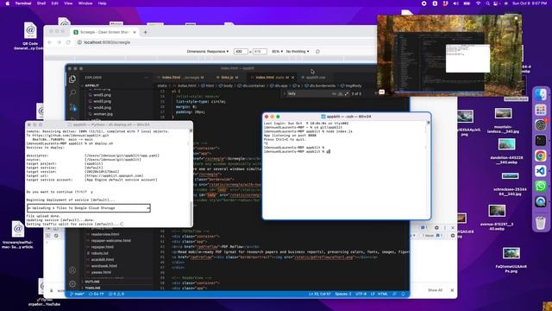Expand the TIMELINE section in Explorer

(93, 288)
